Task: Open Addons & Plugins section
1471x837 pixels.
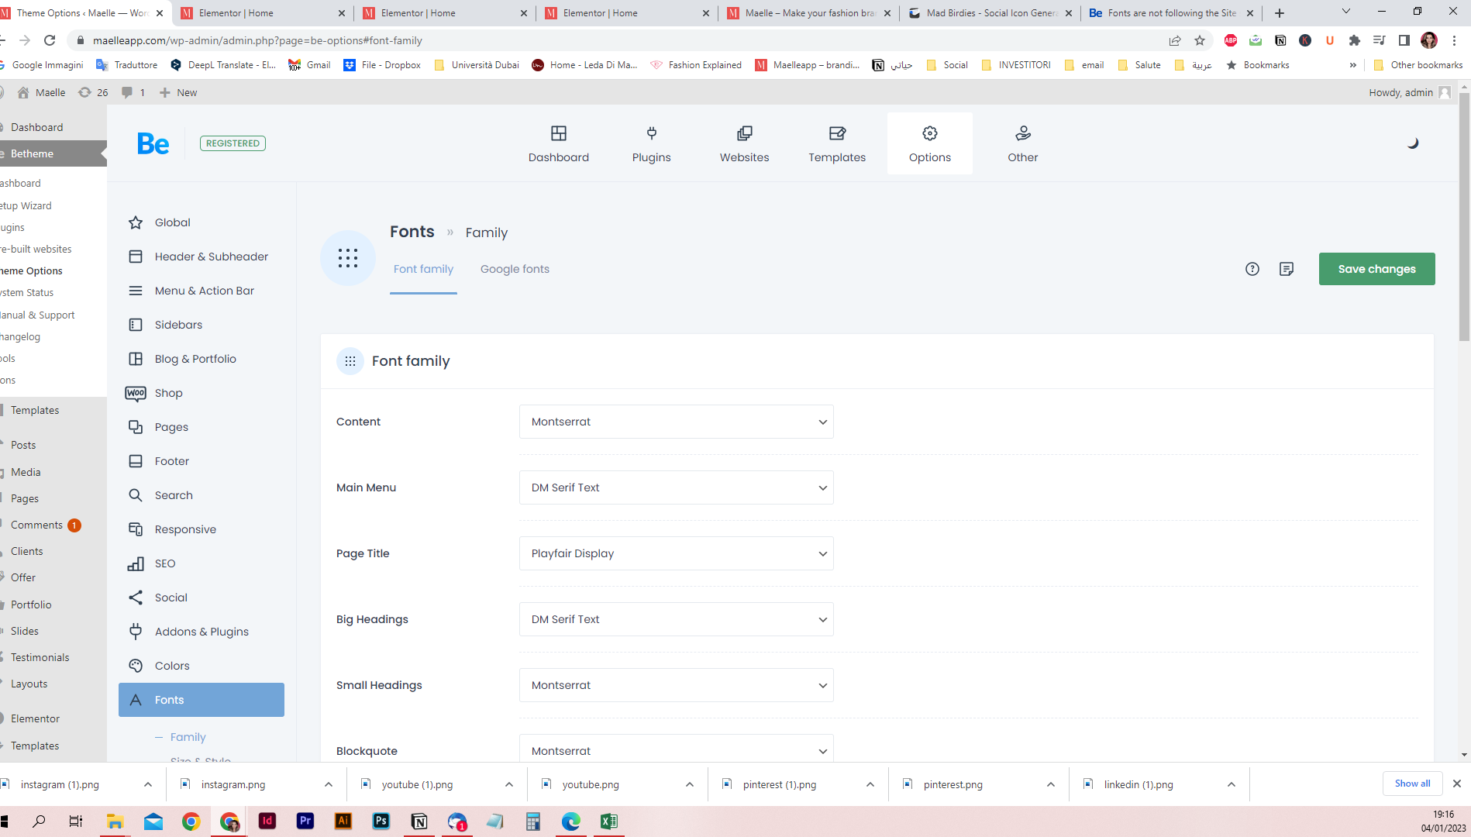Action: click(x=202, y=632)
